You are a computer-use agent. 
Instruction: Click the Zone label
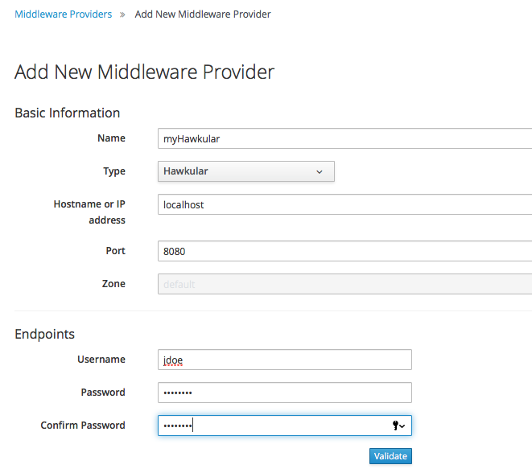(113, 283)
